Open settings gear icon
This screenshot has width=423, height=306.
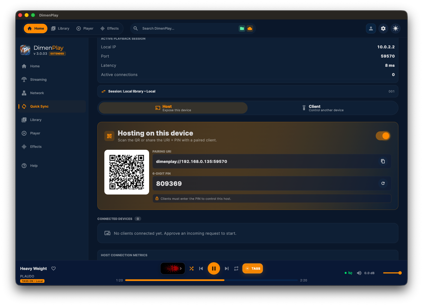[383, 29]
